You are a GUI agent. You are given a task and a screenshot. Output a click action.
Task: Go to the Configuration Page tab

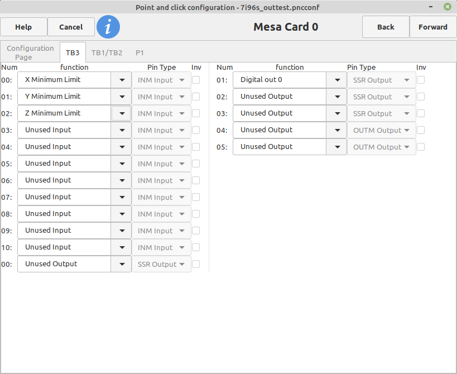tap(30, 52)
